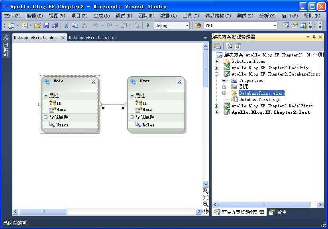Viewport: 328px width, 229px height.
Task: Click the designer horizontal scrollbar thumb
Action: click(x=43, y=212)
